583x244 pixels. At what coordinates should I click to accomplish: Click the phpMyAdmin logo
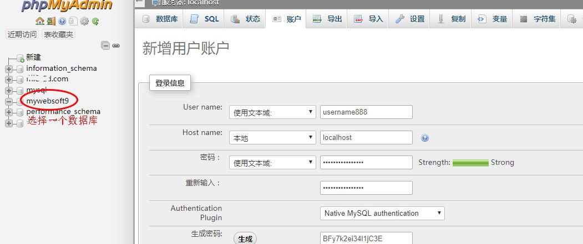tap(67, 5)
